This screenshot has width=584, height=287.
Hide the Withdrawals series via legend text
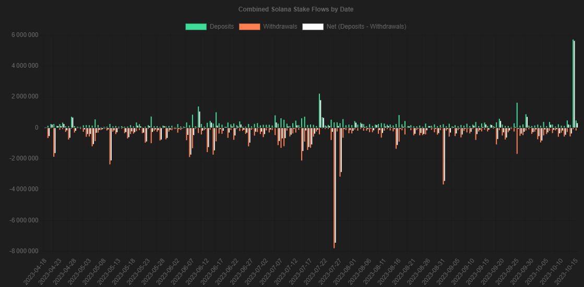pyautogui.click(x=280, y=26)
